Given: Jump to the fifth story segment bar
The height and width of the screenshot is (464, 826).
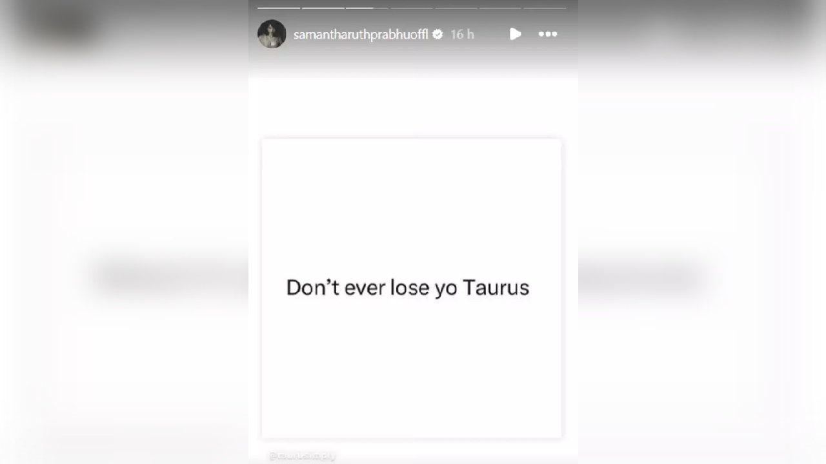Looking at the screenshot, I should pos(456,8).
